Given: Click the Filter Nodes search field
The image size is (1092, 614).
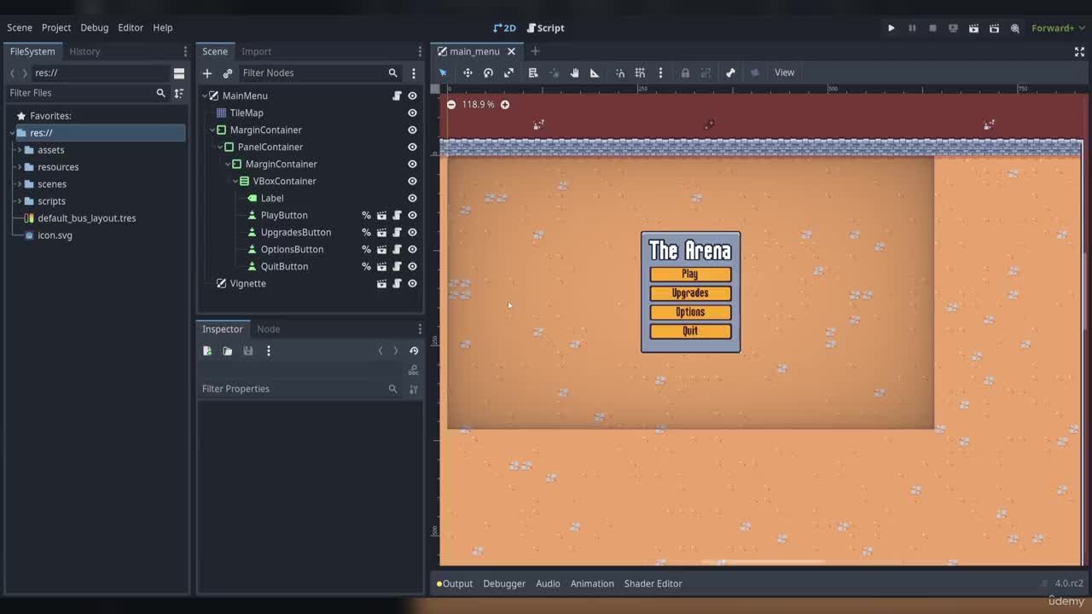Looking at the screenshot, I should click(320, 73).
